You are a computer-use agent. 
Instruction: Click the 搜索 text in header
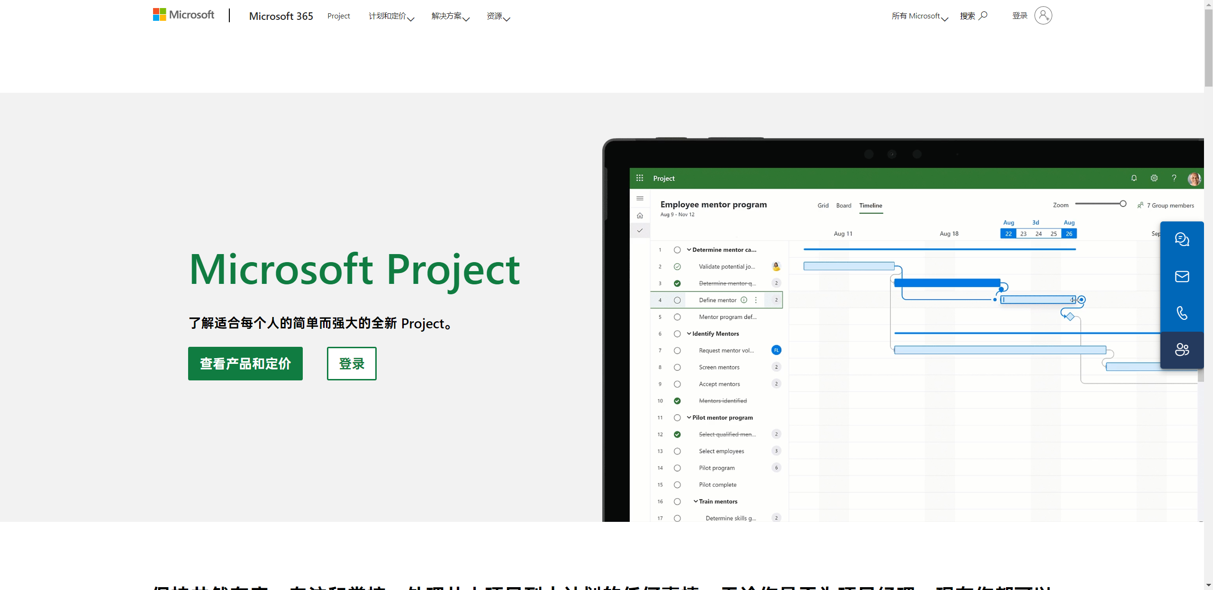[967, 16]
